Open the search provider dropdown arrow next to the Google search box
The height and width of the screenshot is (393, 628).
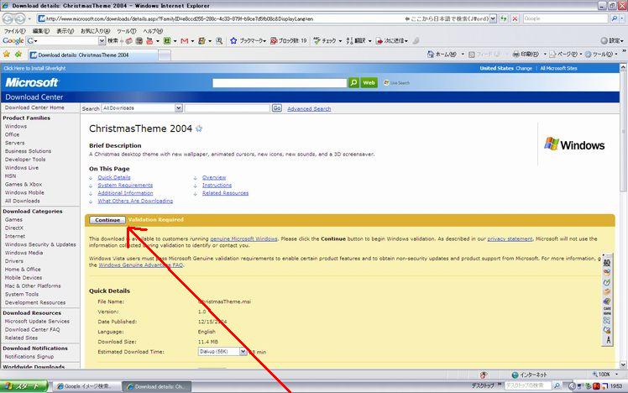624,18
